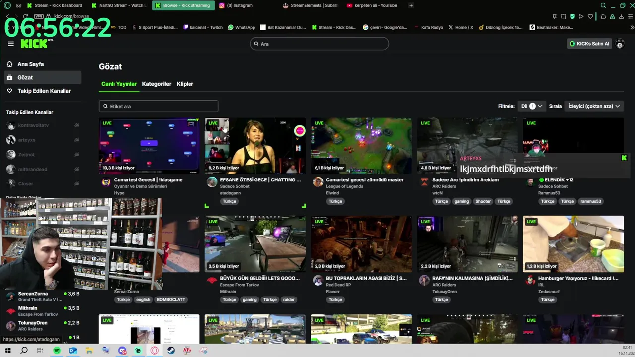Click the green ad blocker shield icon
Viewport: 635px width, 357px height.
[x=572, y=17]
